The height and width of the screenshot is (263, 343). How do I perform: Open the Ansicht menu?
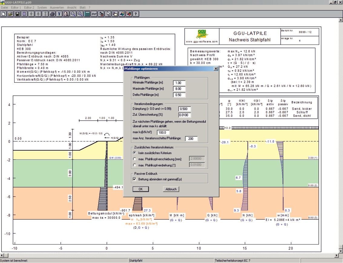[x=72, y=8]
